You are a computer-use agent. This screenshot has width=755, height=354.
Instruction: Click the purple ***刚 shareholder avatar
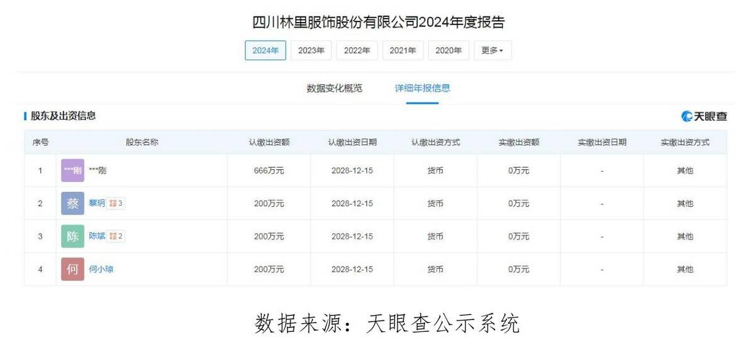72,170
